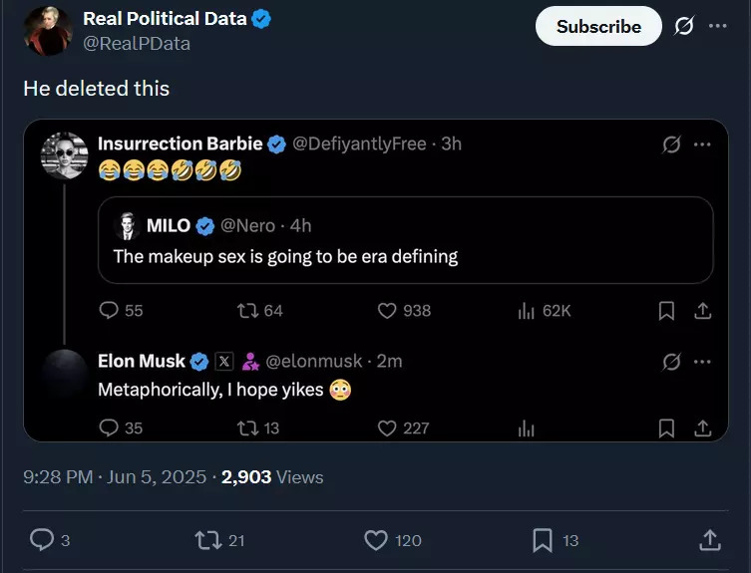Click Grok icon on Elon Musk's reply
The image size is (751, 573).
[x=672, y=361]
